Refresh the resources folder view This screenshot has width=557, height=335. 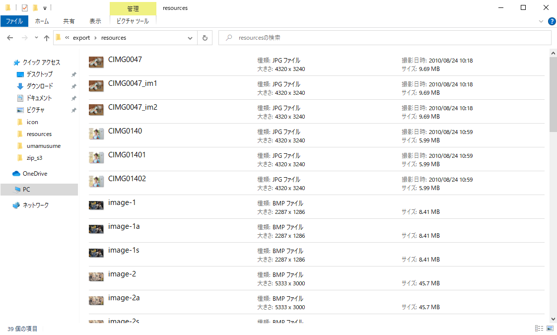coord(205,38)
